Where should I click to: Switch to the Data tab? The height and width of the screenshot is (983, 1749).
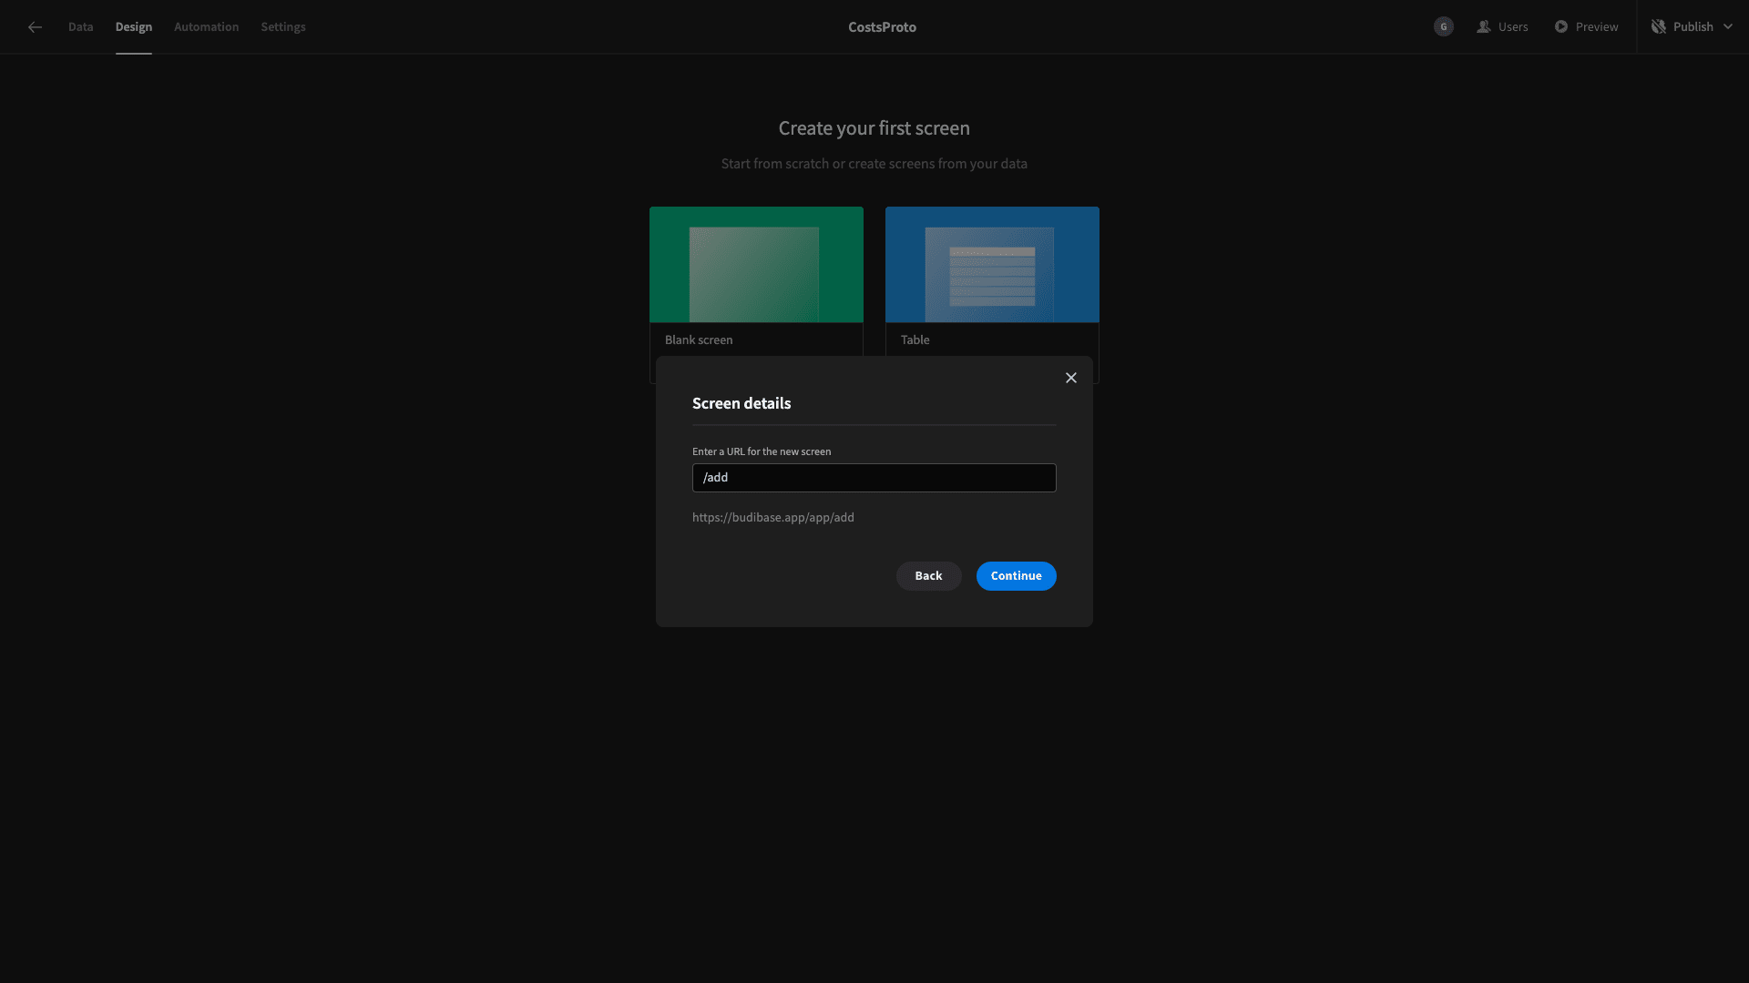click(80, 26)
